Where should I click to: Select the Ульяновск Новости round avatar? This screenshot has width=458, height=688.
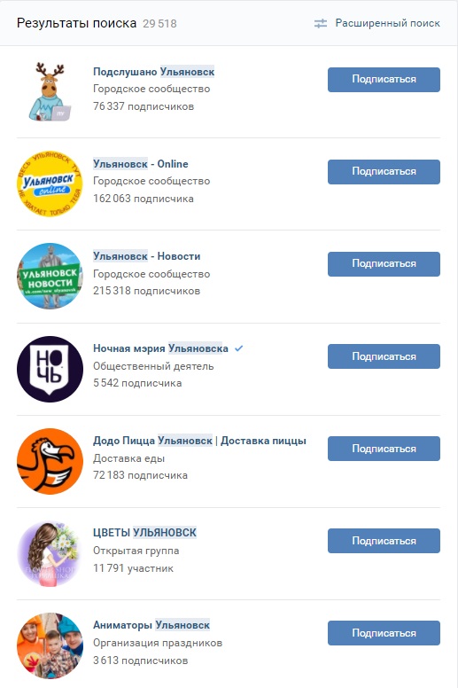coord(50,276)
